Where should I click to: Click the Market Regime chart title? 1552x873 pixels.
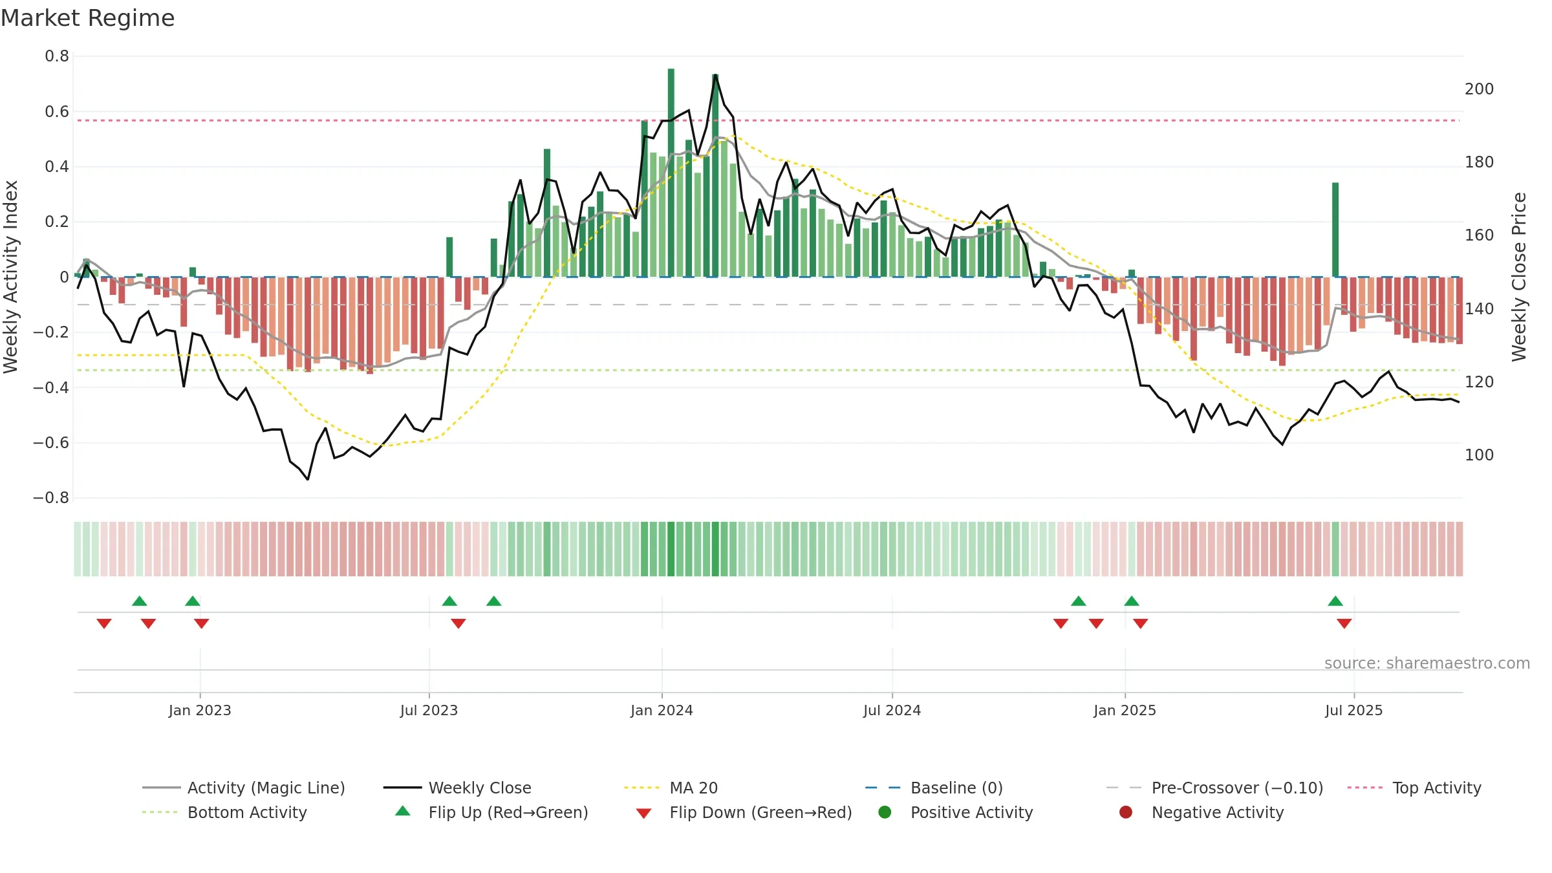(x=88, y=18)
